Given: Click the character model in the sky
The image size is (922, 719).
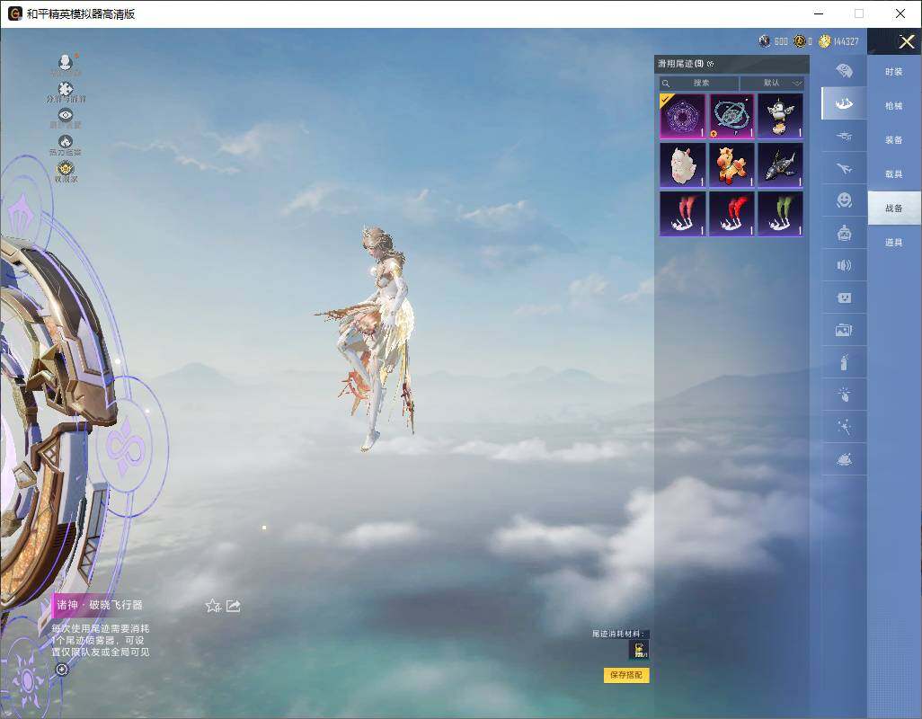Looking at the screenshot, I should pyautogui.click(x=377, y=338).
